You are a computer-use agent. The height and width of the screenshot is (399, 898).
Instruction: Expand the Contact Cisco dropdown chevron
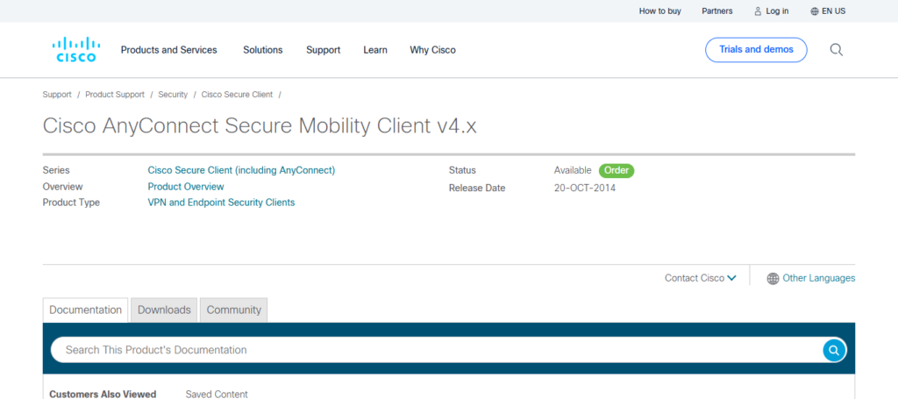pyautogui.click(x=732, y=278)
